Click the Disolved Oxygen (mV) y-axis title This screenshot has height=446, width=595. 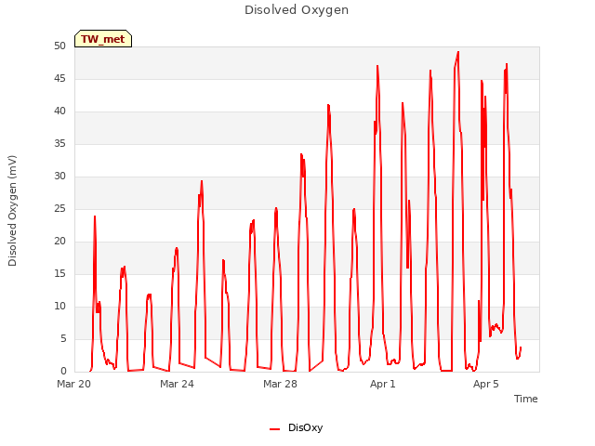[x=12, y=211]
